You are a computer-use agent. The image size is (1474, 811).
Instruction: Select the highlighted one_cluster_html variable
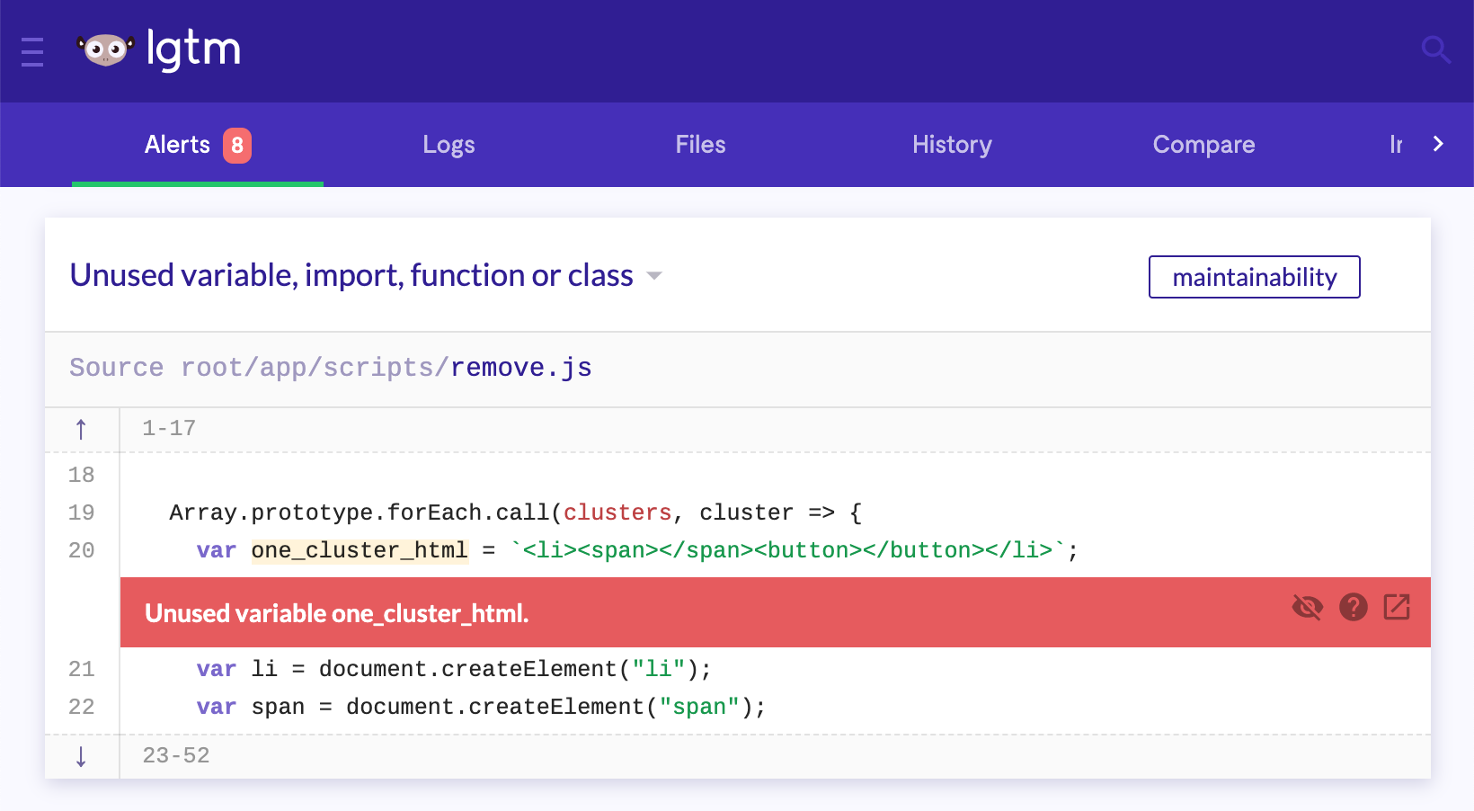(359, 550)
